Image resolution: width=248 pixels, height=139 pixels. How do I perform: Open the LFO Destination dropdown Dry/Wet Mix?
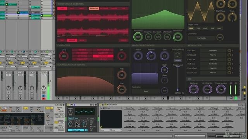coord(201,38)
